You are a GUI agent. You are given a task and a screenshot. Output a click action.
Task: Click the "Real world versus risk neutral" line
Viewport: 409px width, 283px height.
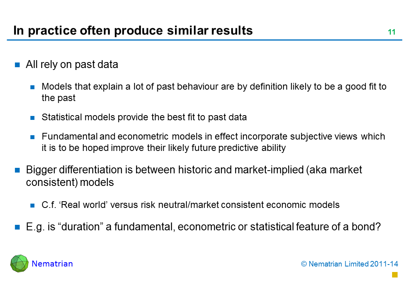point(190,205)
